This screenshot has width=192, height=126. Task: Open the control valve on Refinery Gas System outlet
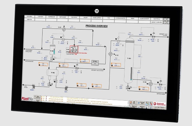(154, 35)
